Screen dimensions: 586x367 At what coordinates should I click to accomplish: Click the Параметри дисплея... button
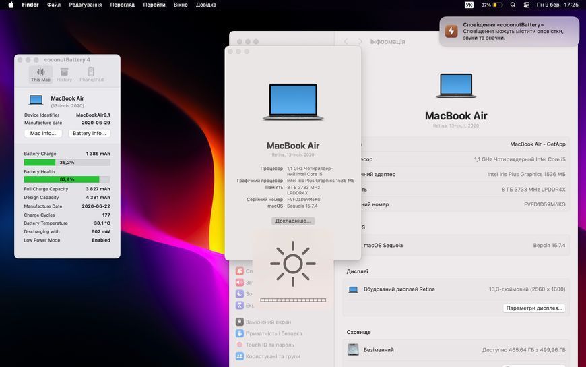[533, 308]
